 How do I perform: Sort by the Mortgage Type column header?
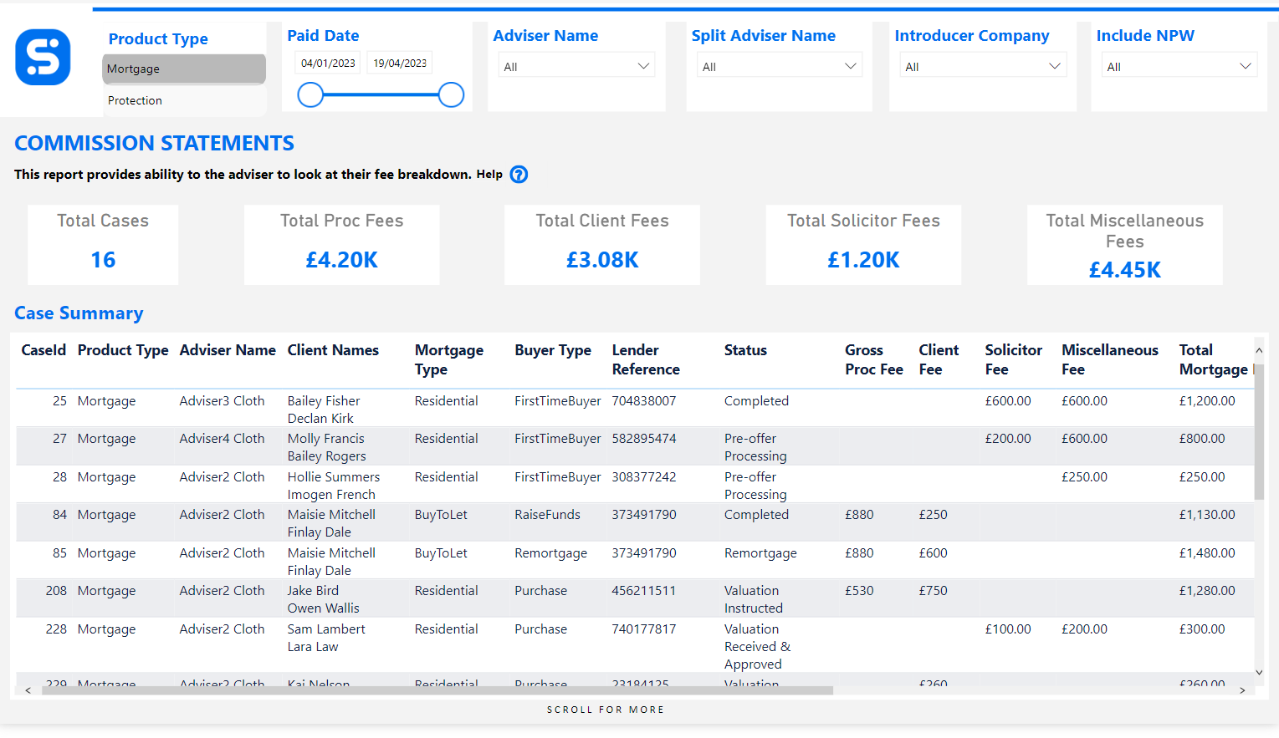pos(449,359)
